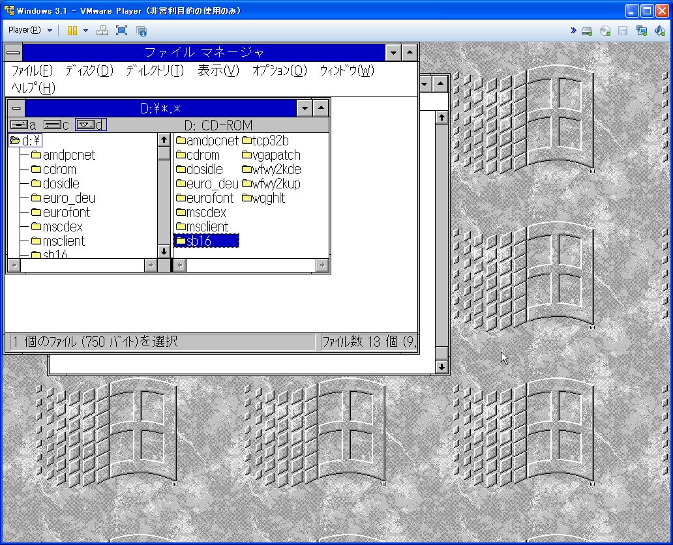Click amdpcnet folder icon in file list
This screenshot has width=673, height=545.
(181, 141)
